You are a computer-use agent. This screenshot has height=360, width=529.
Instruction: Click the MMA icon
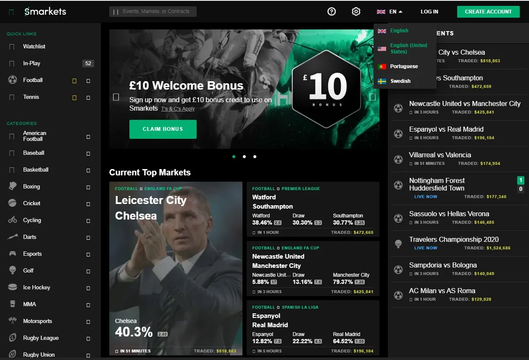click(x=12, y=304)
